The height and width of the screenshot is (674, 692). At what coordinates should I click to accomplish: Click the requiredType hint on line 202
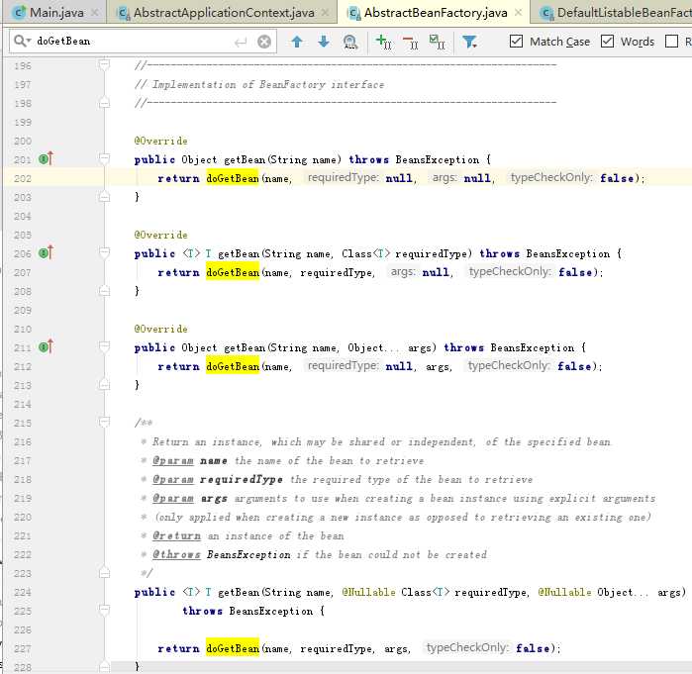click(343, 177)
